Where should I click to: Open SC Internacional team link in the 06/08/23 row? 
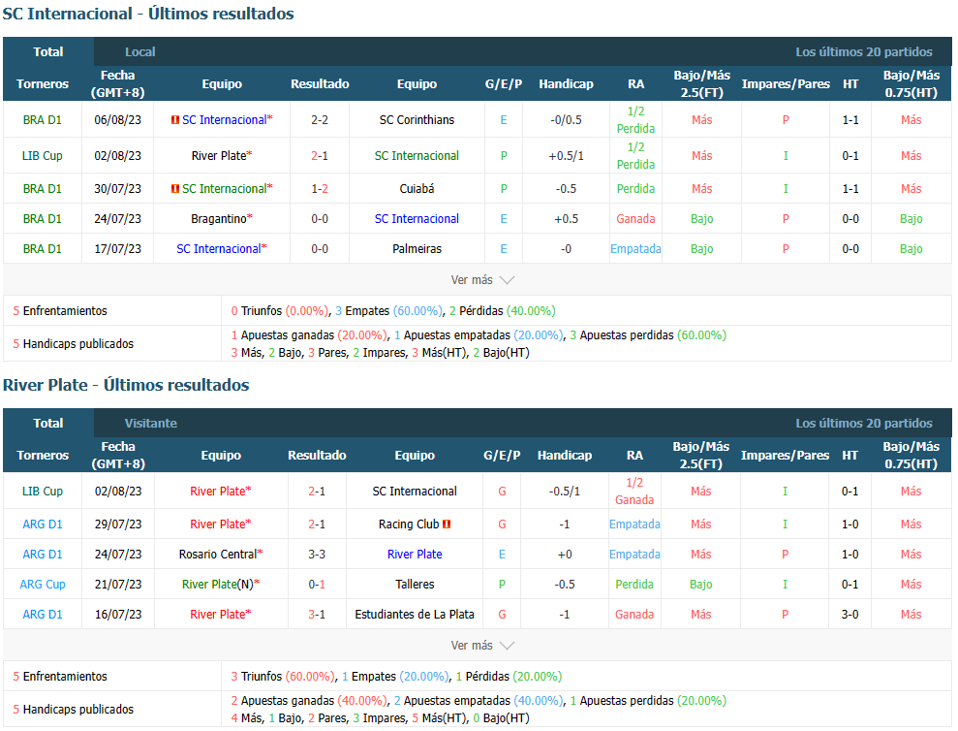click(x=224, y=120)
